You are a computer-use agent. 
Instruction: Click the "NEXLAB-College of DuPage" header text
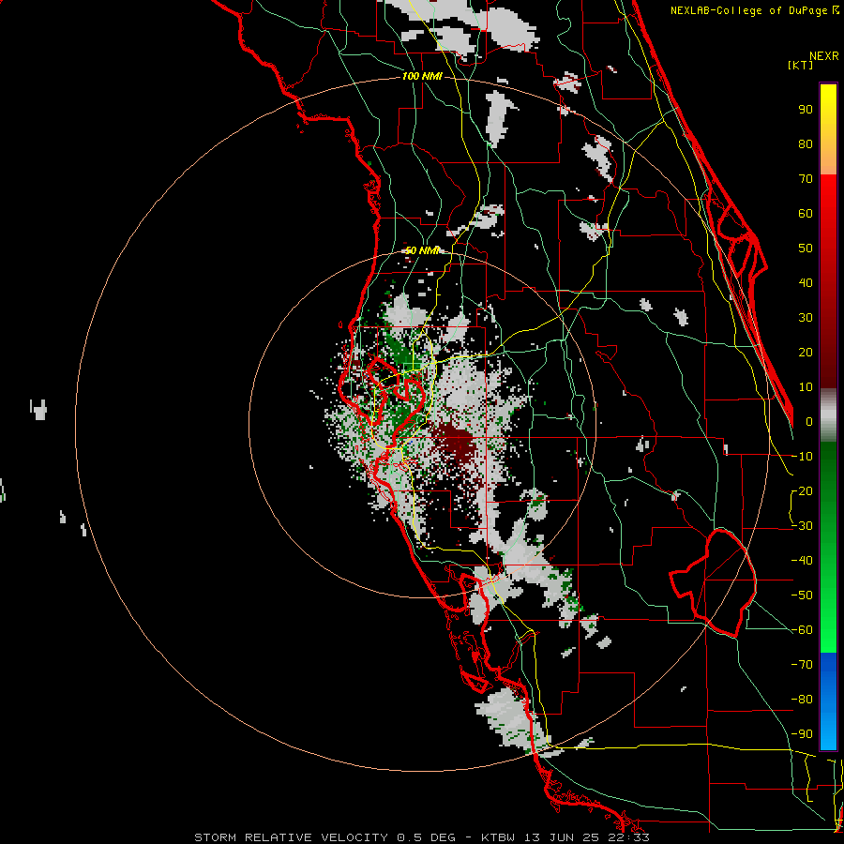(x=750, y=10)
